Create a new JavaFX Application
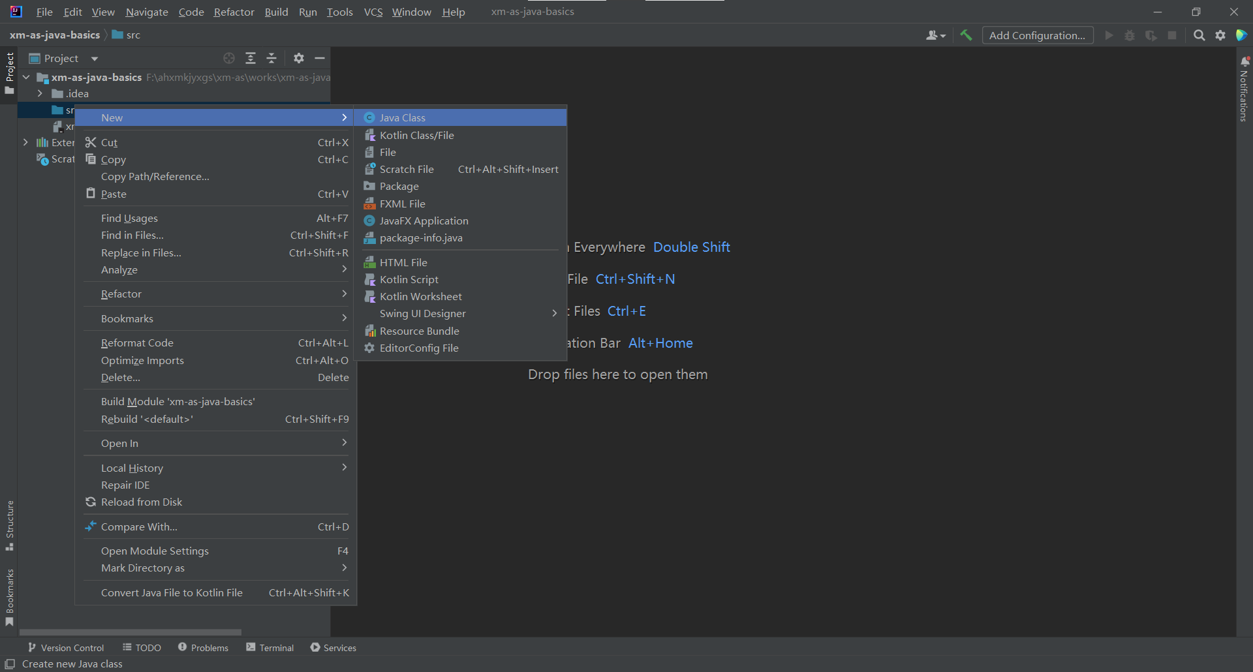The width and height of the screenshot is (1253, 672). point(460,221)
